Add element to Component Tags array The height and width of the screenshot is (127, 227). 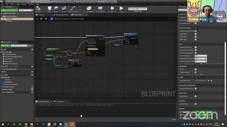pos(209,81)
